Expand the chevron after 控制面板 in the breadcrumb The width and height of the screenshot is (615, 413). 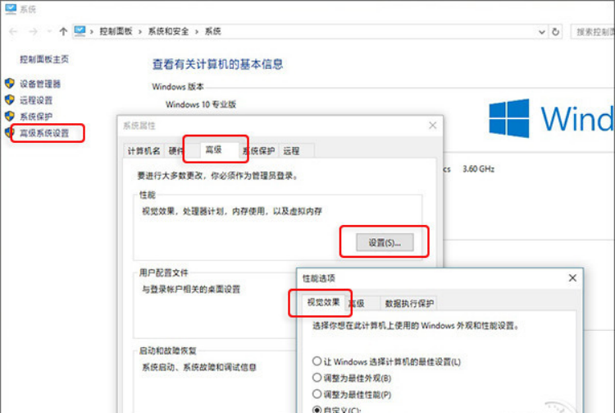(142, 31)
